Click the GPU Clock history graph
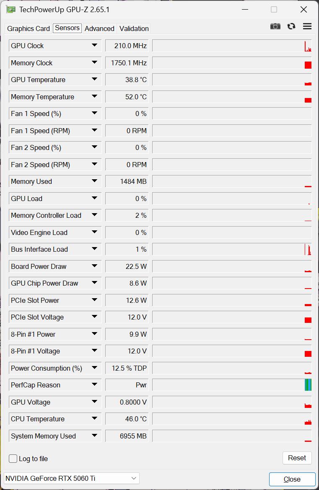This screenshot has width=319, height=490. (x=232, y=46)
